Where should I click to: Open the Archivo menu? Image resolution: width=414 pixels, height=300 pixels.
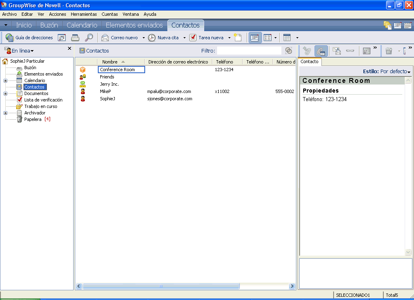pyautogui.click(x=10, y=14)
